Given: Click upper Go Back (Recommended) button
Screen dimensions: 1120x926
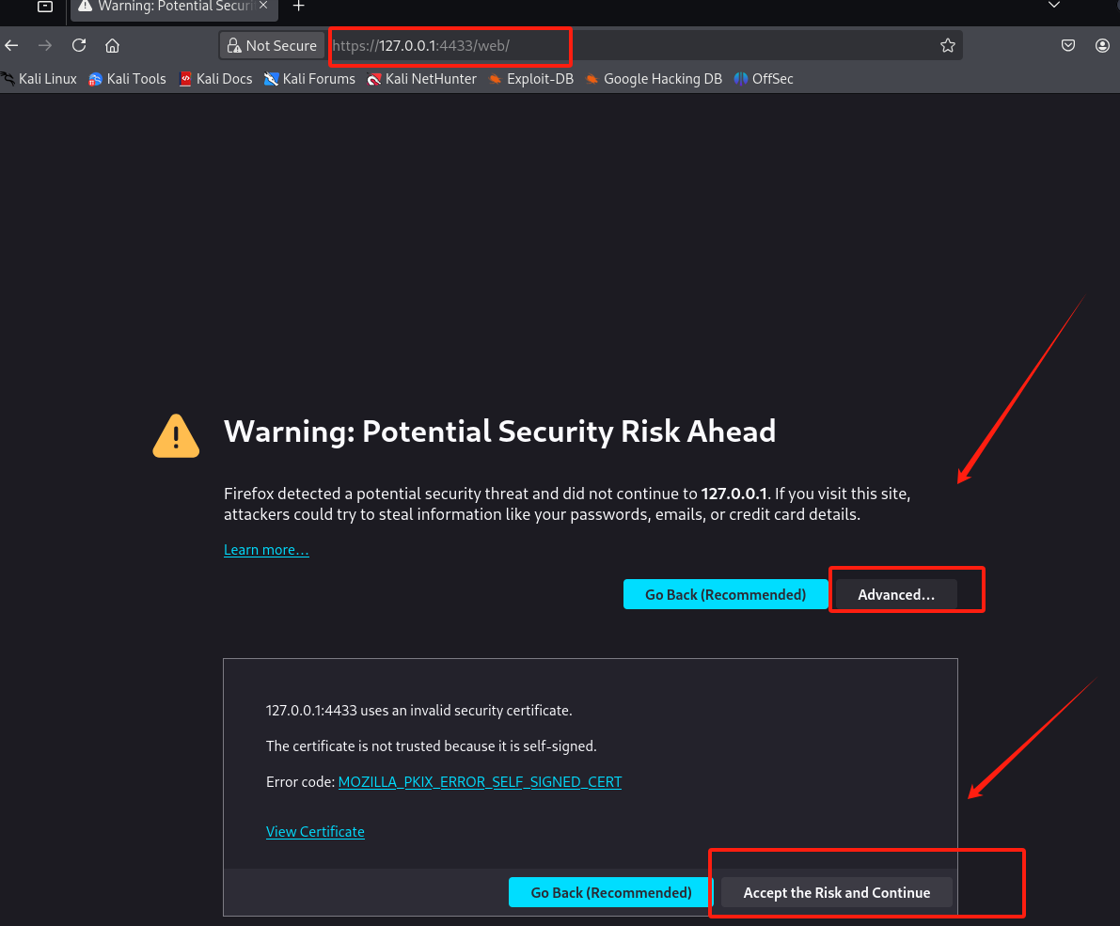Looking at the screenshot, I should click(x=725, y=595).
